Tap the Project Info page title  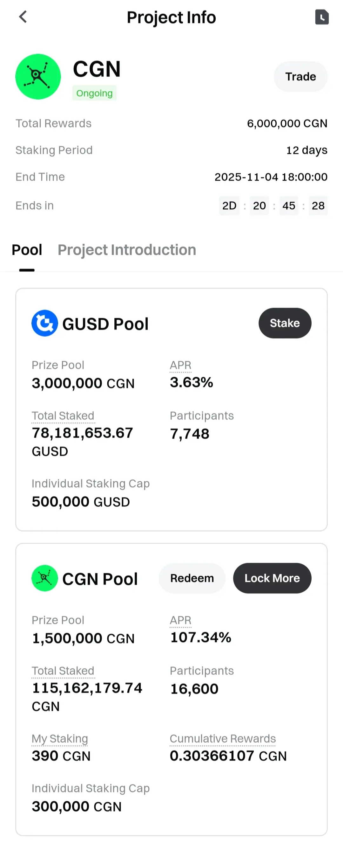pos(171,17)
